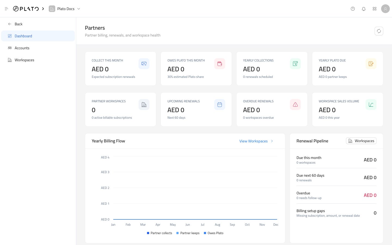Click the flat line in Yearly Billing Flow chart

click(x=195, y=219)
